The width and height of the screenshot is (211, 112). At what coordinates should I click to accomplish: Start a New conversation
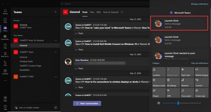[87, 104]
